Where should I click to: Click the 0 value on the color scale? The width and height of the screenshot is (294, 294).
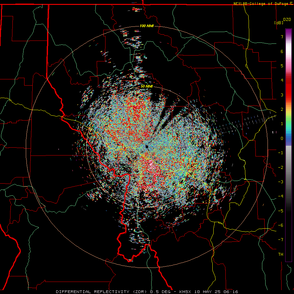click(282, 139)
